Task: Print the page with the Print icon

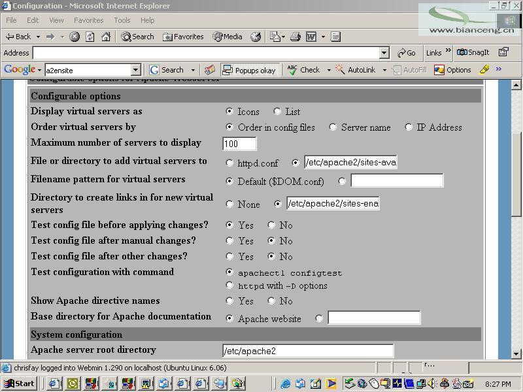Action: click(x=295, y=37)
